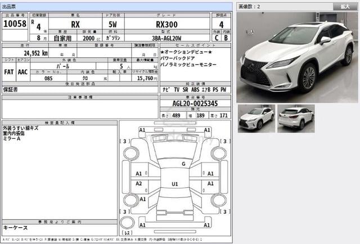Viewport: 360px width, 244px height.
Task: Click the inspector note 室内内張傷
Action: [13, 133]
